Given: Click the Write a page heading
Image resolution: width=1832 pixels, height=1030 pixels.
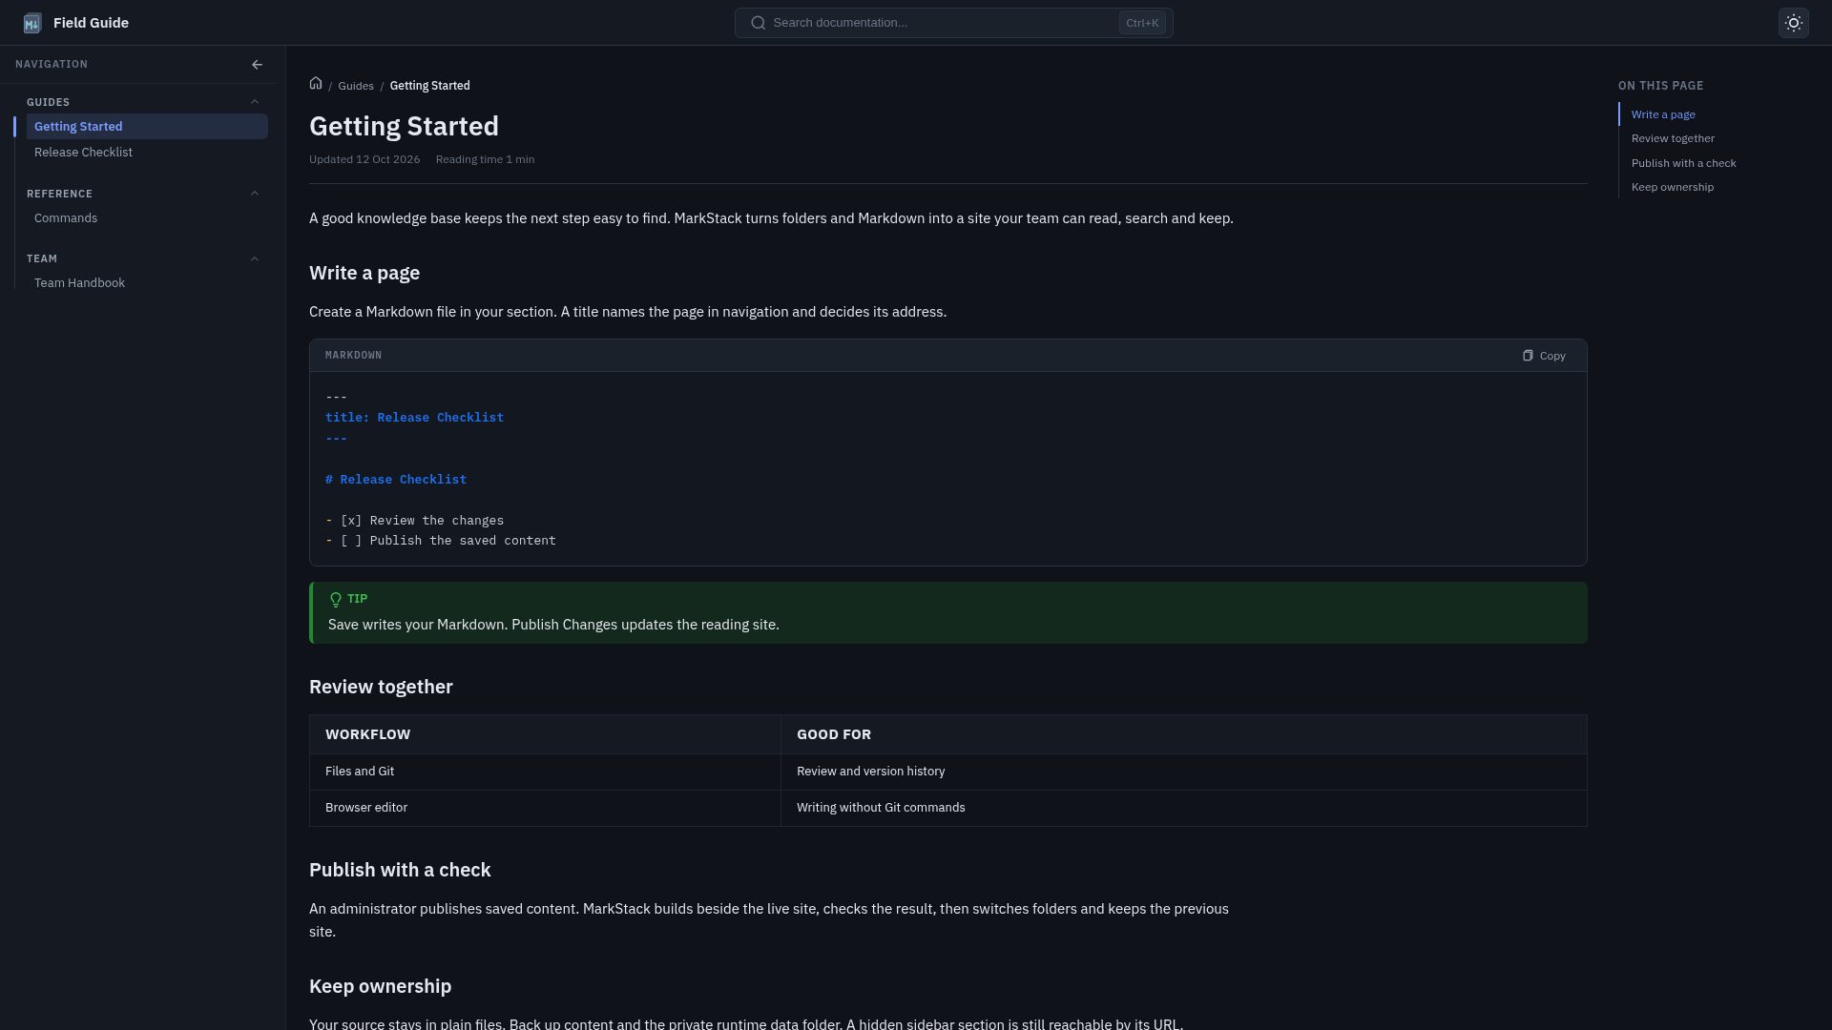Looking at the screenshot, I should pos(364,273).
